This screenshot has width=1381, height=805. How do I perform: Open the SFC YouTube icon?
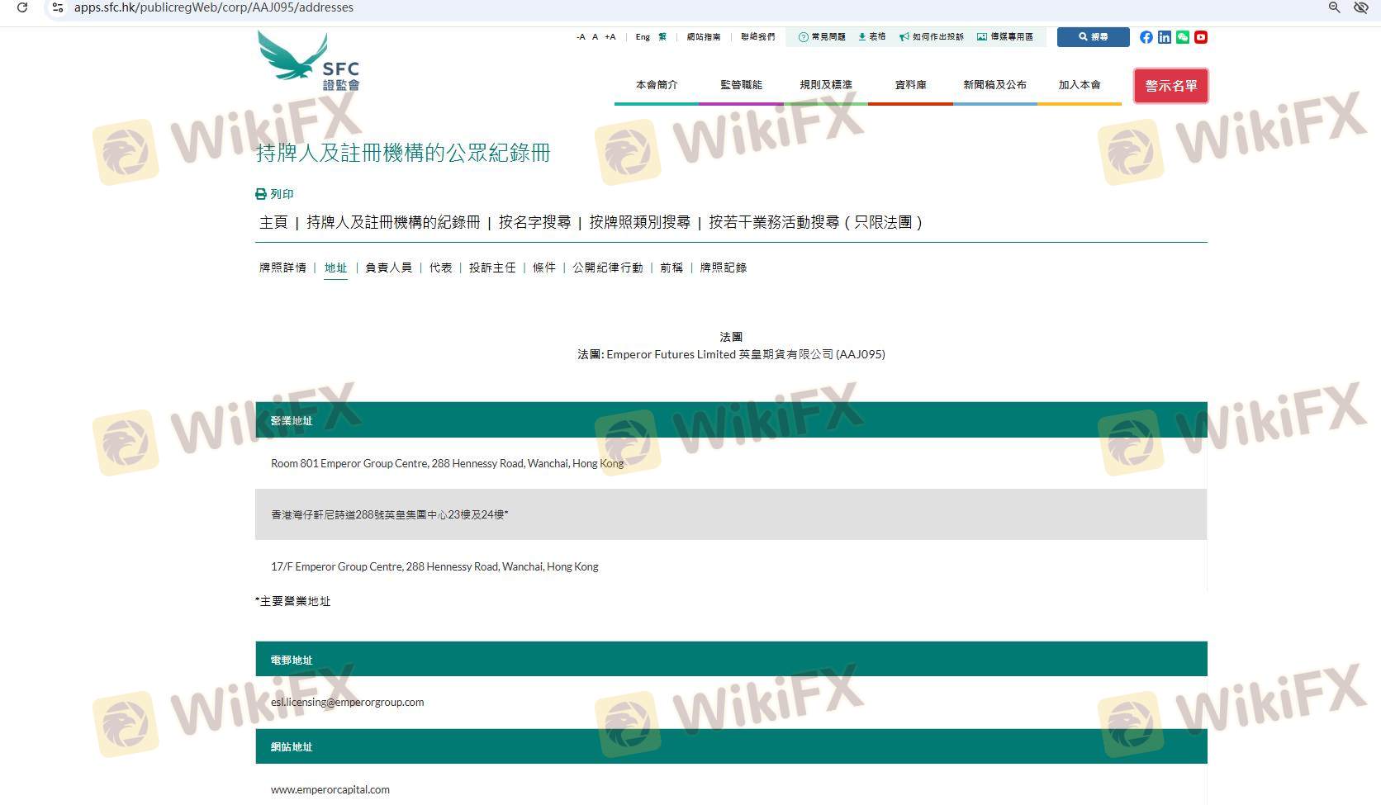pos(1201,37)
